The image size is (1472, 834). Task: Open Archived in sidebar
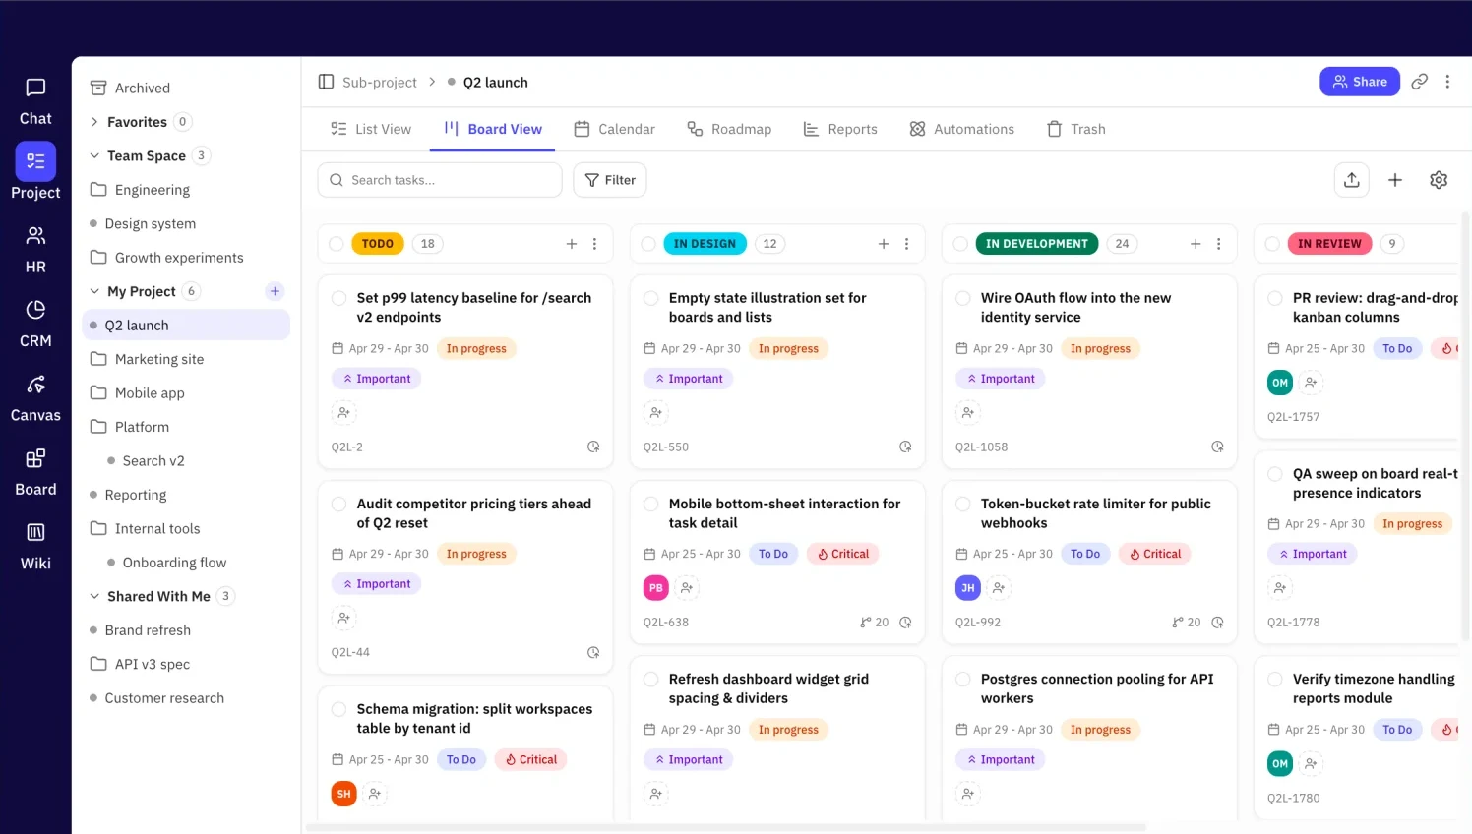[143, 88]
